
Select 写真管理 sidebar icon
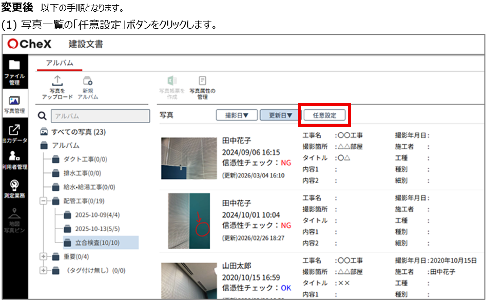(14, 103)
